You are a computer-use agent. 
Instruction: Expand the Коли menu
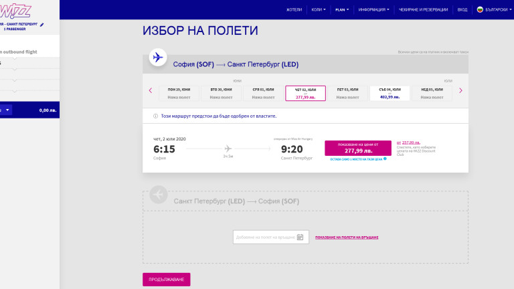(x=317, y=10)
